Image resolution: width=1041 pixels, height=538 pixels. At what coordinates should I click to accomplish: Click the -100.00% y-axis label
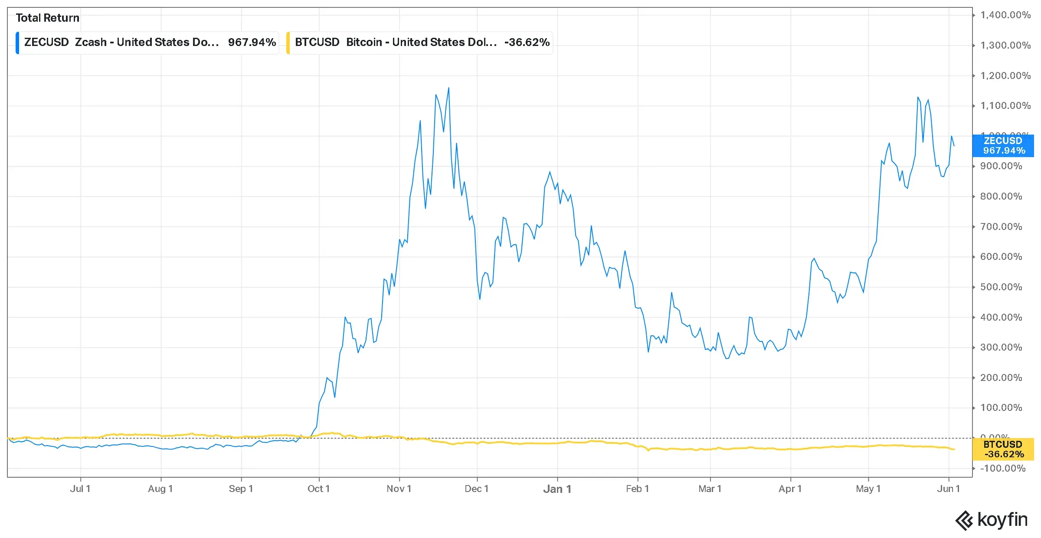[1003, 469]
